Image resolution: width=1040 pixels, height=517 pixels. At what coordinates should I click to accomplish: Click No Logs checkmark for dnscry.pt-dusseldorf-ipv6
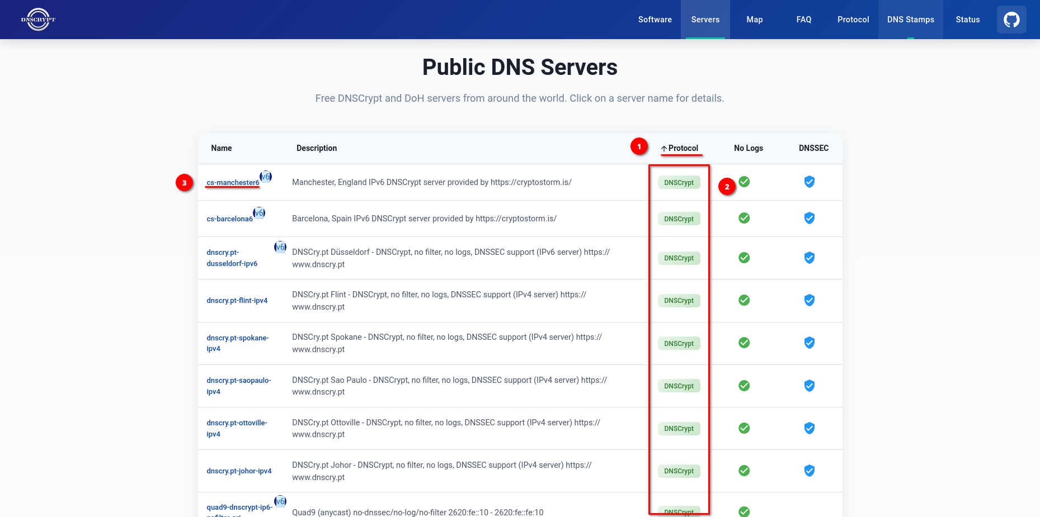pyautogui.click(x=744, y=258)
